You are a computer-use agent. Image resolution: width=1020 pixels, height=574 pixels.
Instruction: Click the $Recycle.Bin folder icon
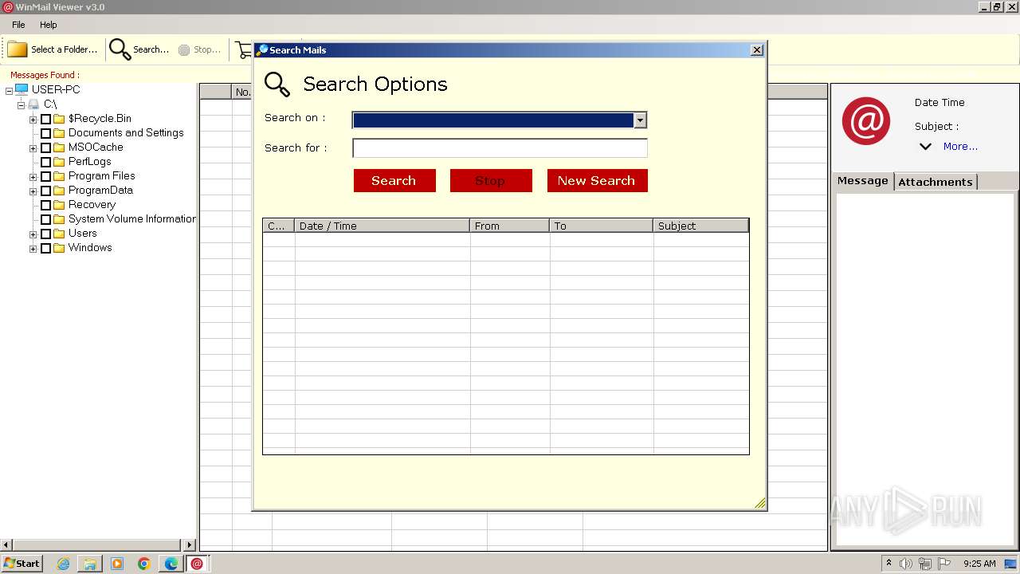[59, 119]
